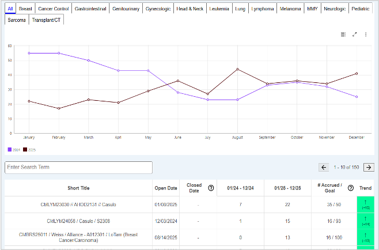The width and height of the screenshot is (379, 250).
Task: Click the upward trend arrow for CMLYM23030 row
Action: coord(365,202)
